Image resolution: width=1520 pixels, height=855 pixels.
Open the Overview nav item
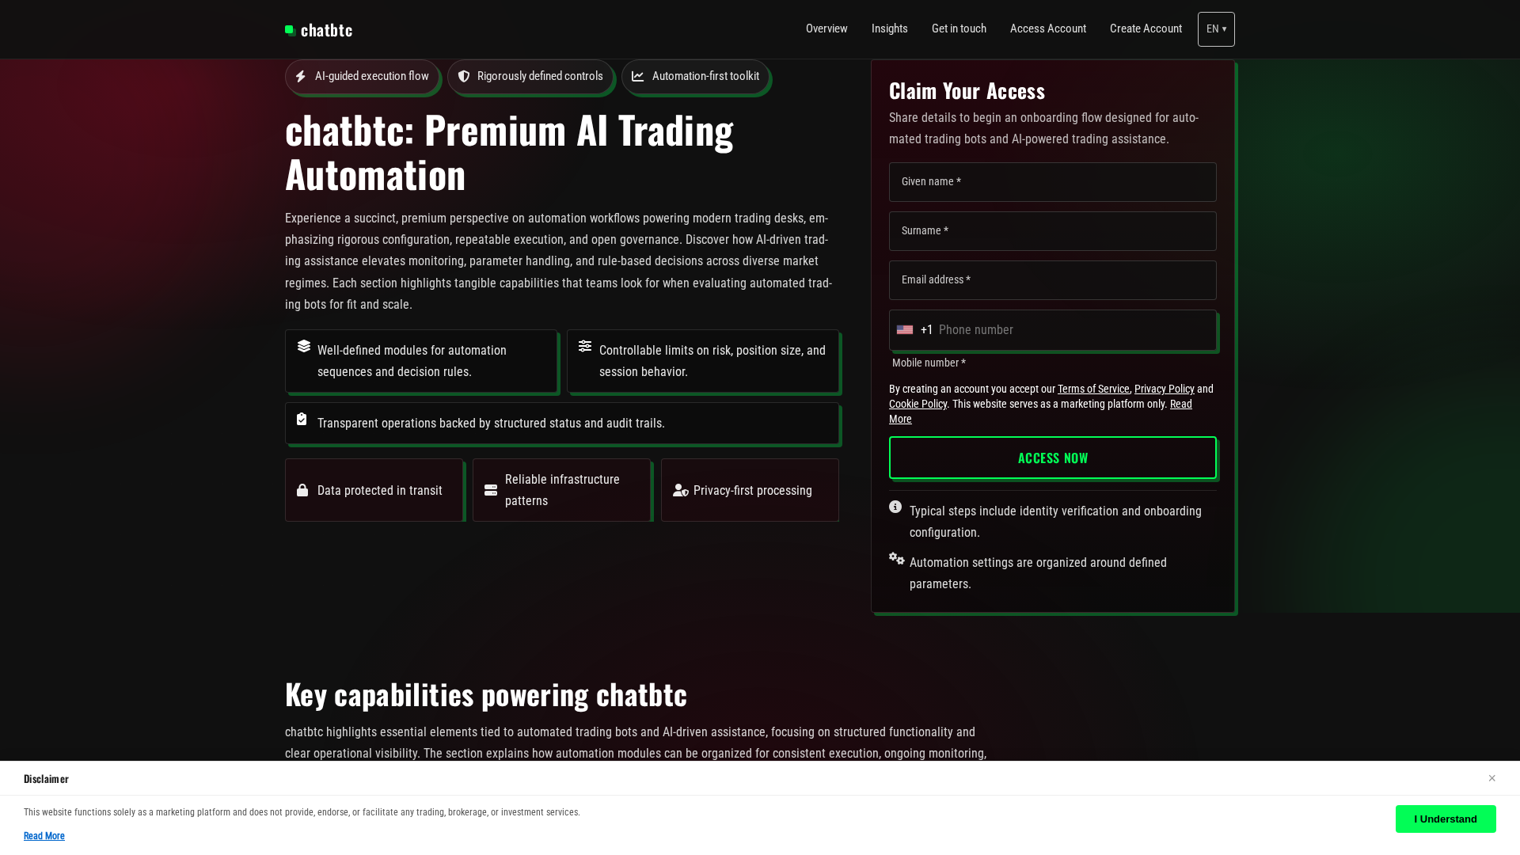point(826,28)
